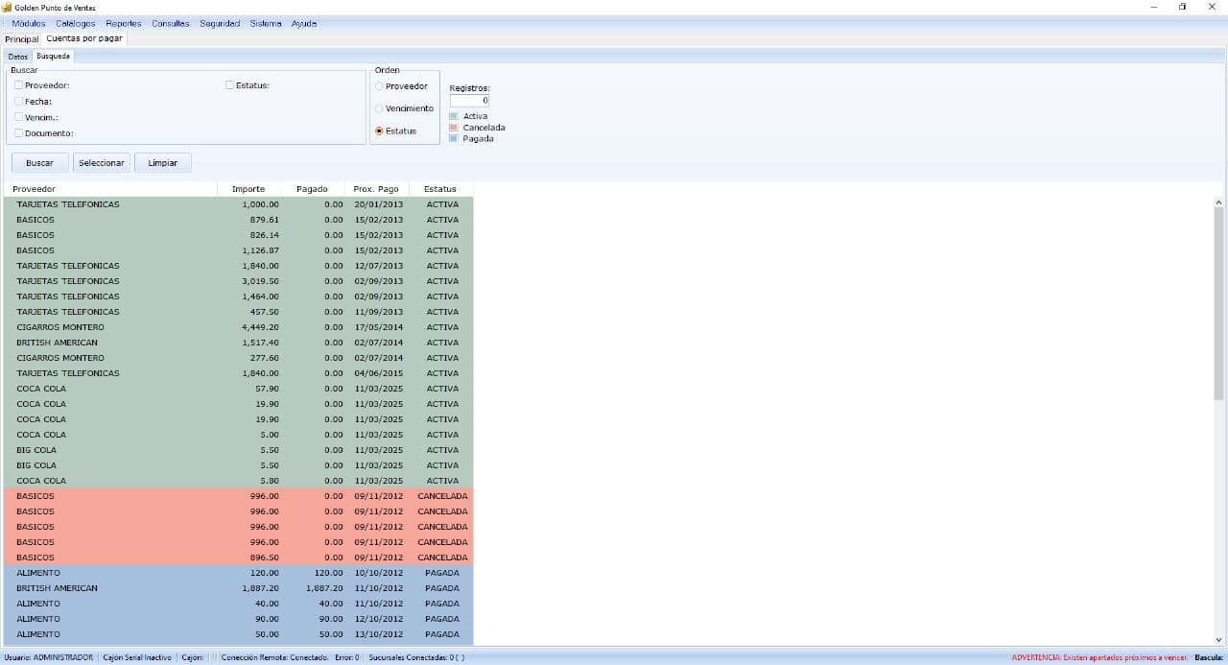Click the date 04/06/2015 cell
The image size is (1228, 665).
(x=379, y=373)
